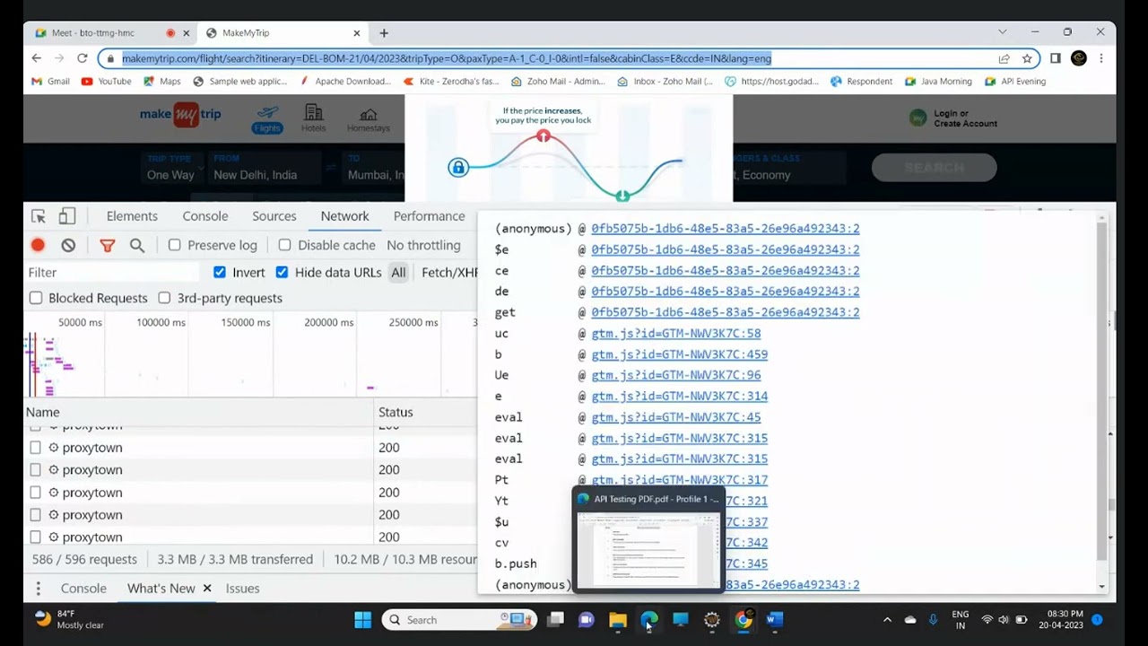Check the 3rd-party requests checkbox

[164, 298]
